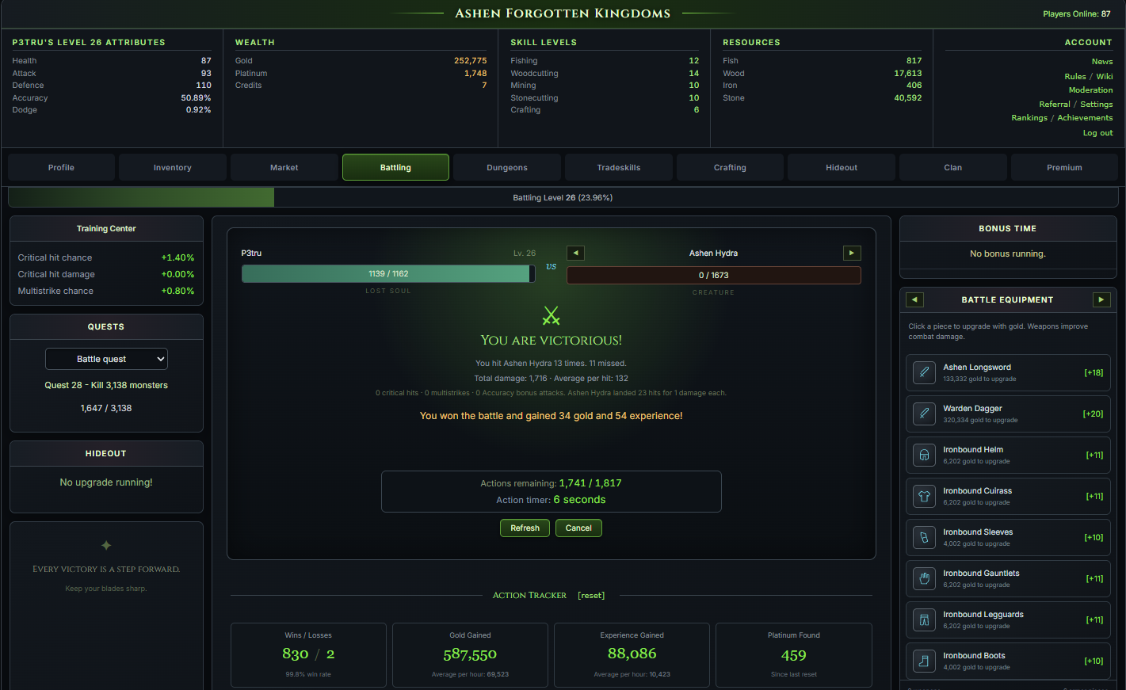Click the Battling Level 26 progress bar

tap(563, 197)
